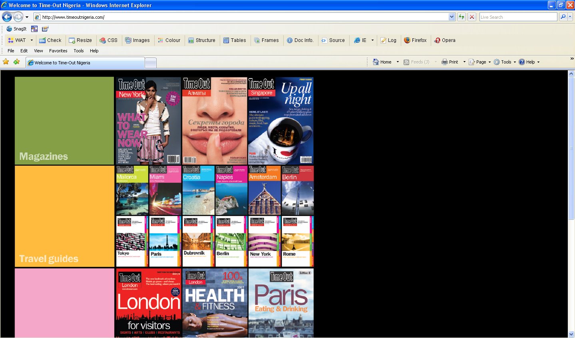
Task: Click the Log toolbar button
Action: 388,40
